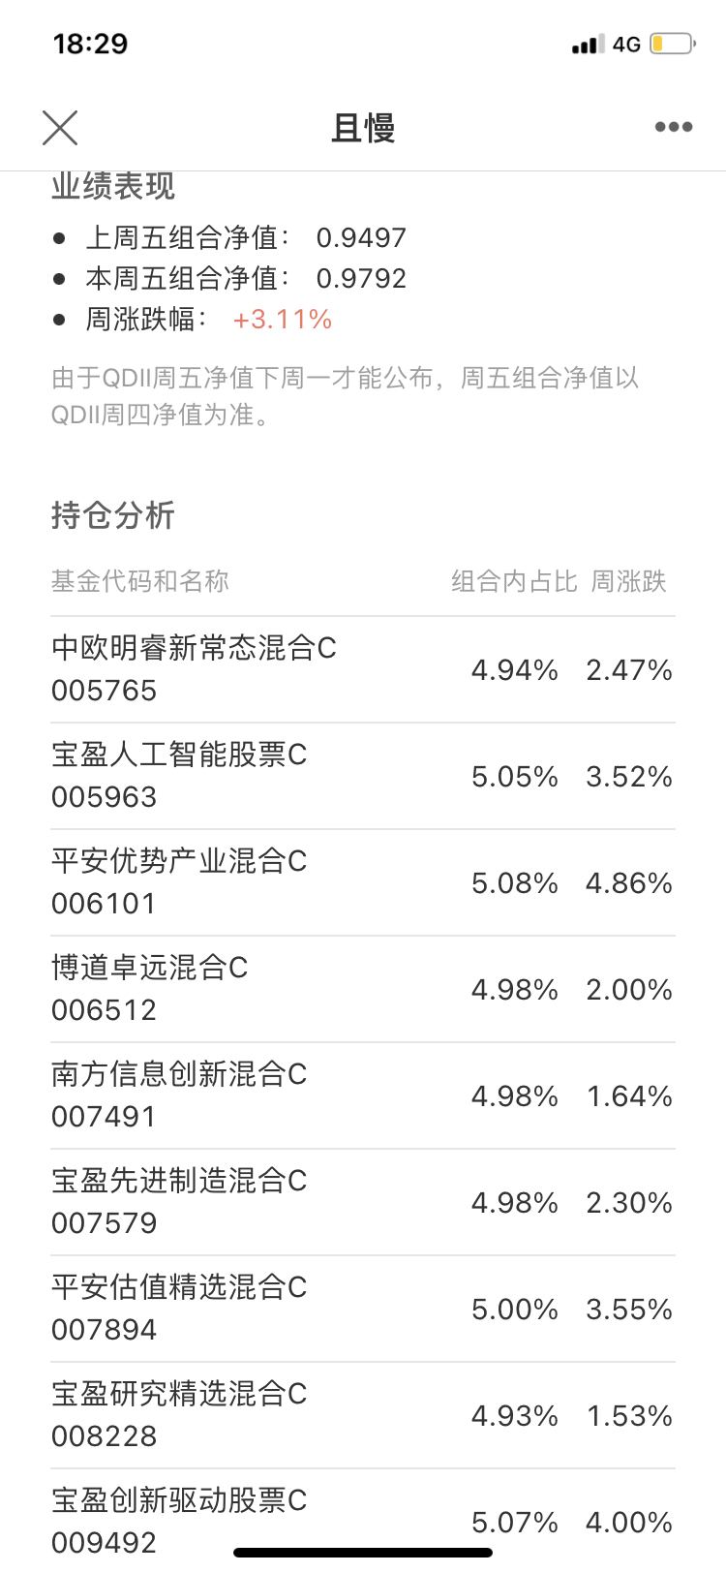
Task: Tap the 且慢 page title
Action: (x=363, y=128)
